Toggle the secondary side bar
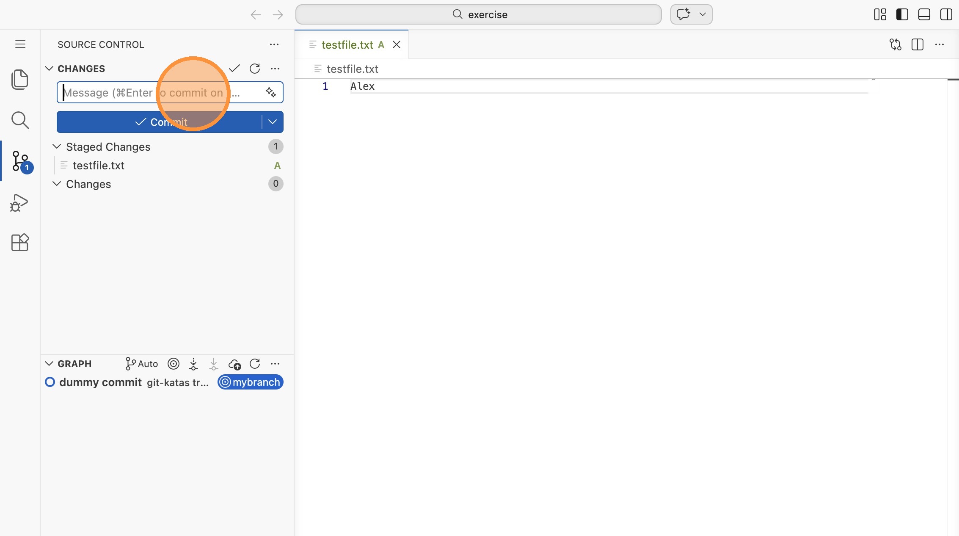The image size is (959, 536). click(946, 14)
